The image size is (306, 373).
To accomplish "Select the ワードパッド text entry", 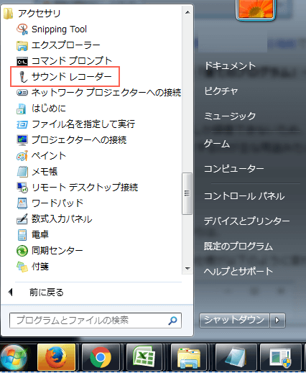I will tap(57, 203).
